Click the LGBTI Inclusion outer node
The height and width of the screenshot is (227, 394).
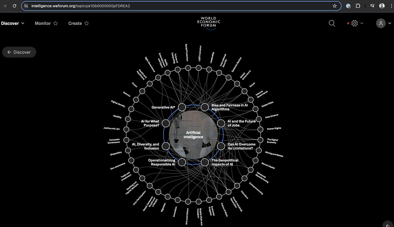[x=199, y=68]
